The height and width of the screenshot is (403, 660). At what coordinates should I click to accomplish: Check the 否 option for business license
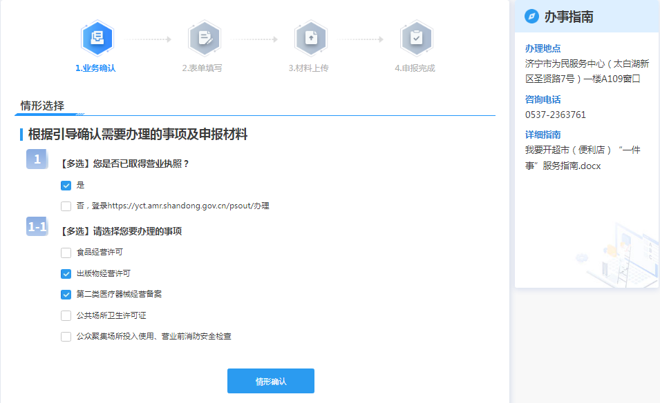66,206
